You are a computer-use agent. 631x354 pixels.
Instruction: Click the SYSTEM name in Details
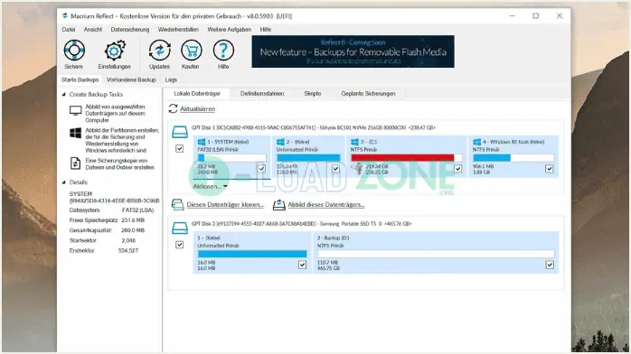[x=80, y=193]
